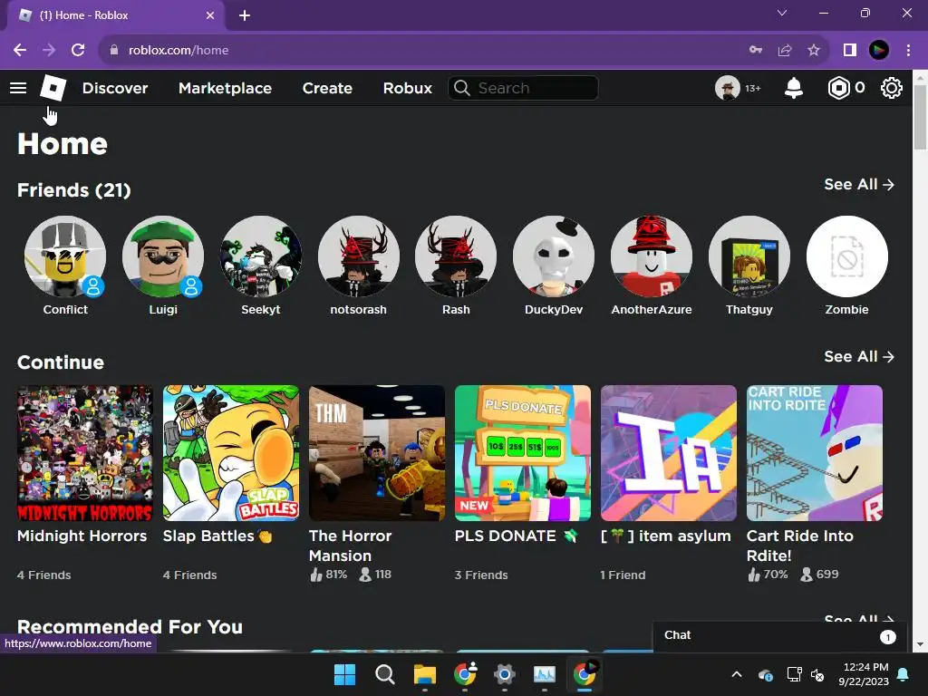Open your profile avatar in navbar
The width and height of the screenshot is (928, 696).
point(728,88)
